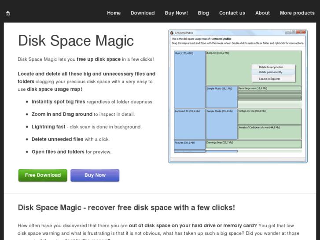Click the home icon in the header
This screenshot has width=320, height=240.
tap(8, 13)
